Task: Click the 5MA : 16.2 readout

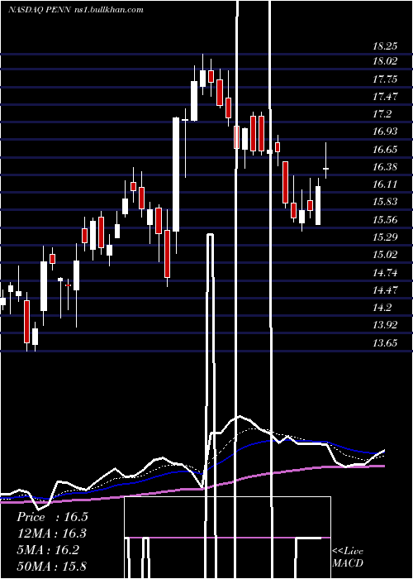Action: click(x=48, y=550)
